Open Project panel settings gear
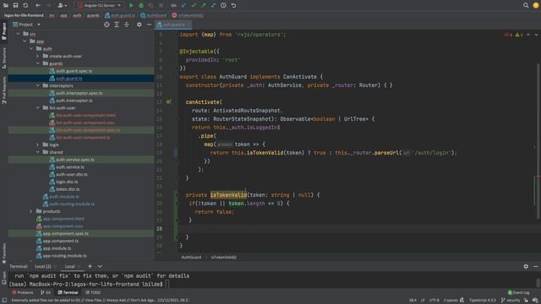The image size is (541, 304). pos(139,24)
